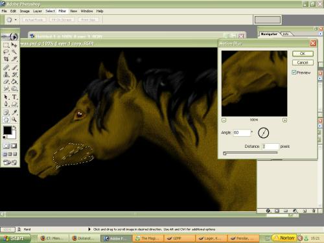Choose Standard Screen Mode
The width and height of the screenshot is (324, 243).
pyautogui.click(x=5, y=154)
